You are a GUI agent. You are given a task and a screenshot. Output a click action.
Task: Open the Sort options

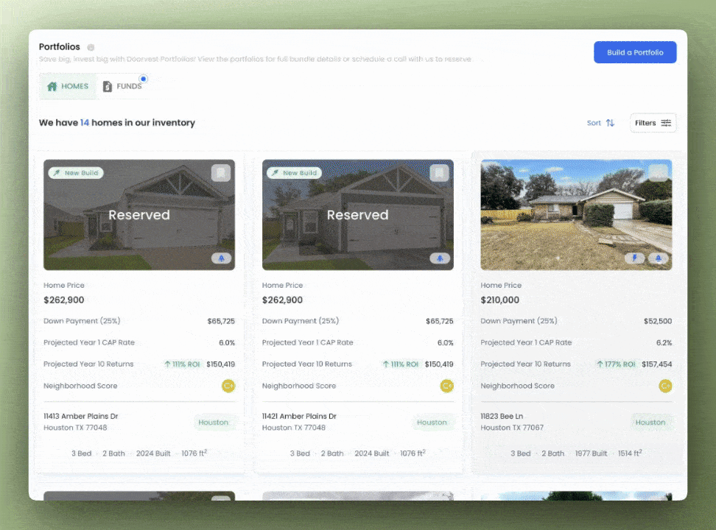tap(600, 123)
